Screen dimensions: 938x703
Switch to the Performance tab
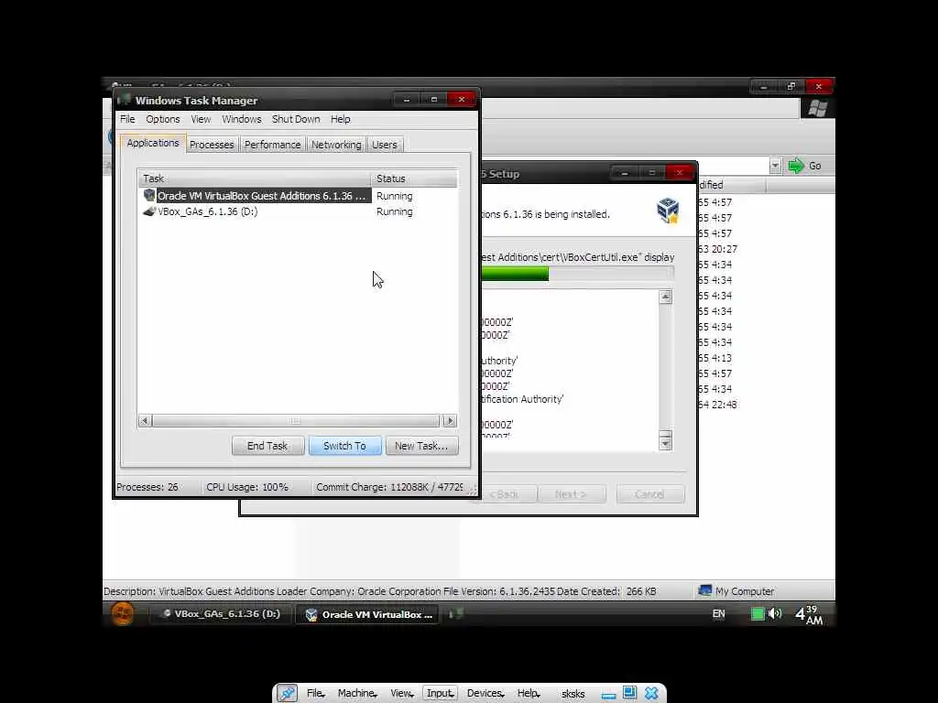[x=273, y=145]
